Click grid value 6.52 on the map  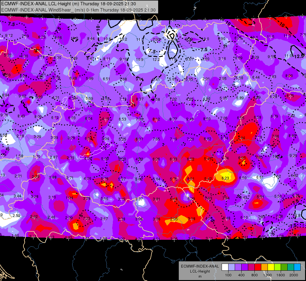point(190,159)
